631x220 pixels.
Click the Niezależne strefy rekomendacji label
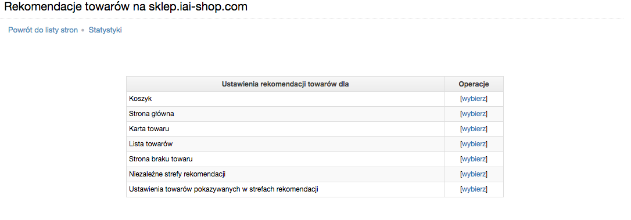[177, 174]
